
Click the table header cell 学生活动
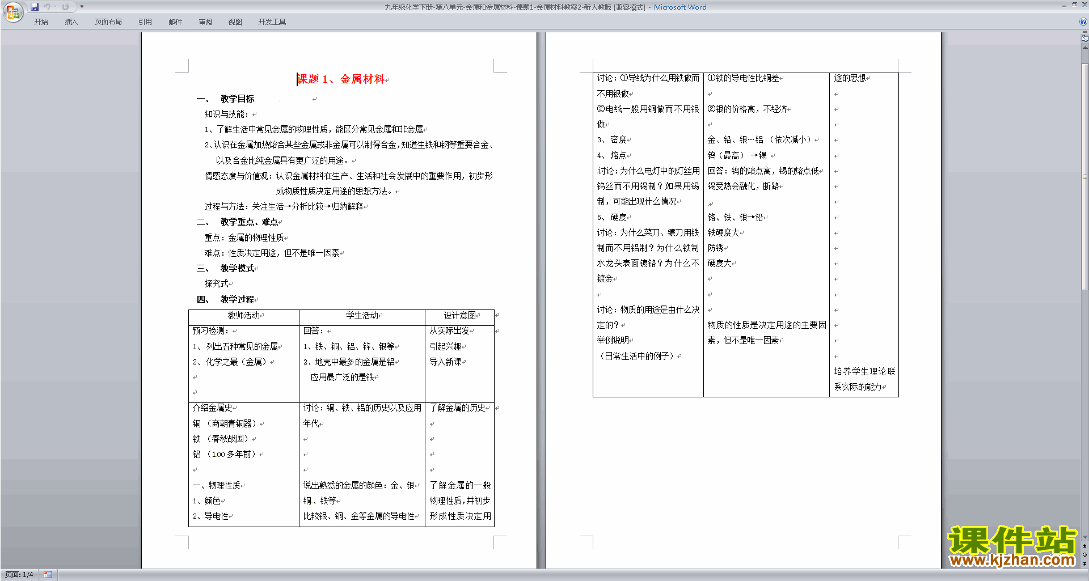[x=362, y=315]
